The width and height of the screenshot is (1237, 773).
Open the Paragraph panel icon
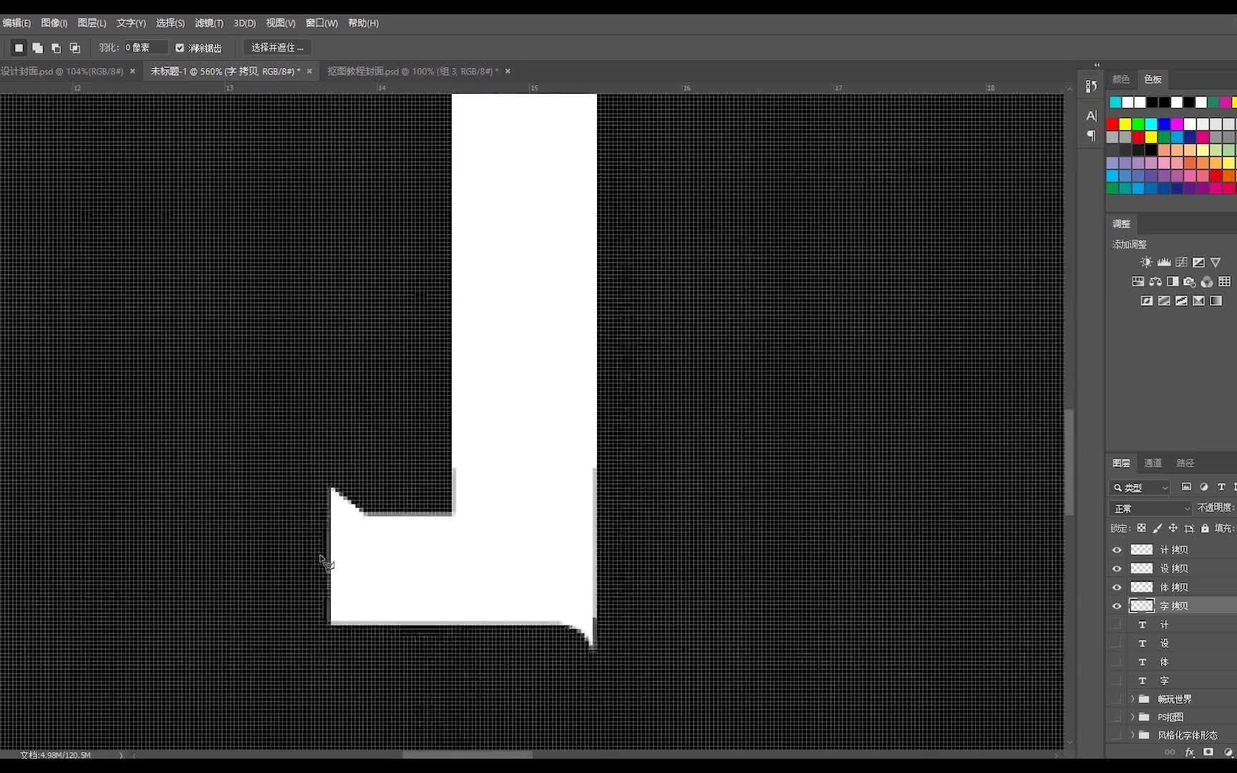1091,135
